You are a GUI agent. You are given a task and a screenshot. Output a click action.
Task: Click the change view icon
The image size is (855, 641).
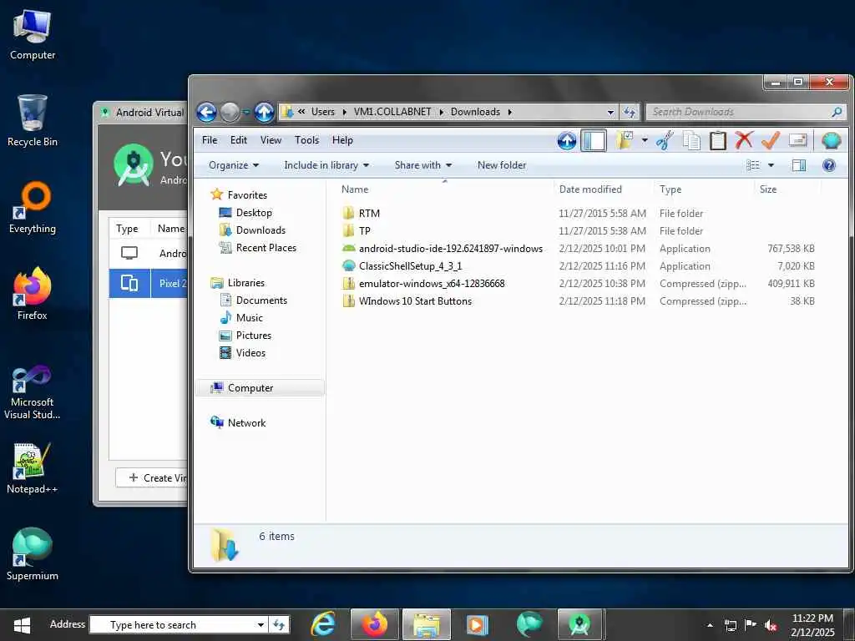[x=753, y=165]
